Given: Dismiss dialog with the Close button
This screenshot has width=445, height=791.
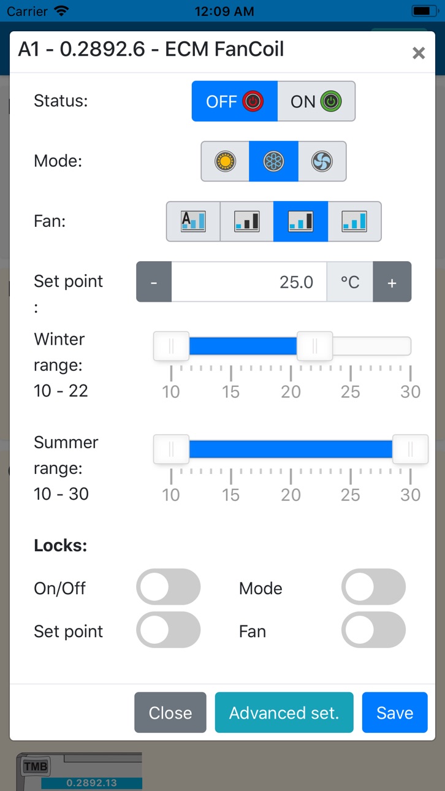Looking at the screenshot, I should pos(170,713).
